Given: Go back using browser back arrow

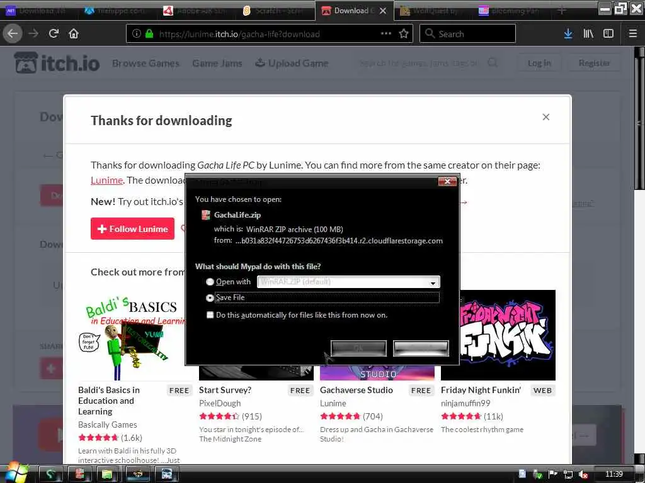Looking at the screenshot, I should click(13, 34).
